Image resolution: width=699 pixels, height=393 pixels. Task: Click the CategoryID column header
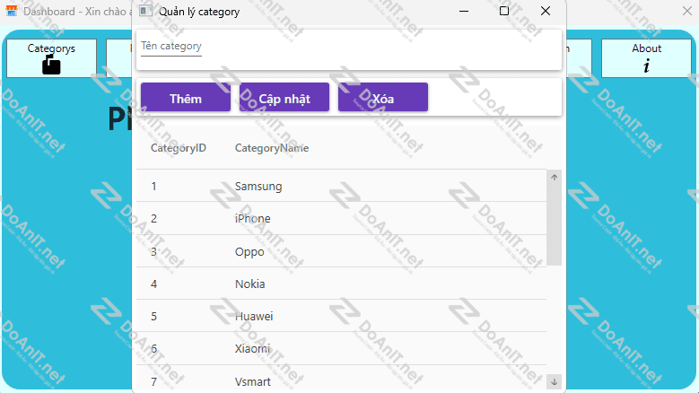(179, 148)
